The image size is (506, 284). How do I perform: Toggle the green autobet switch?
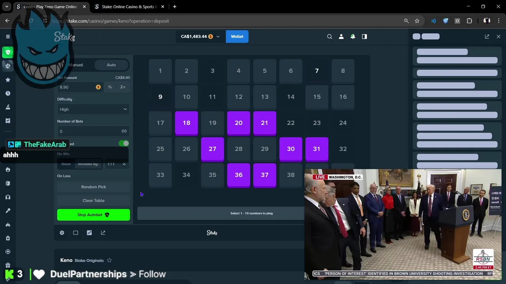pos(124,144)
